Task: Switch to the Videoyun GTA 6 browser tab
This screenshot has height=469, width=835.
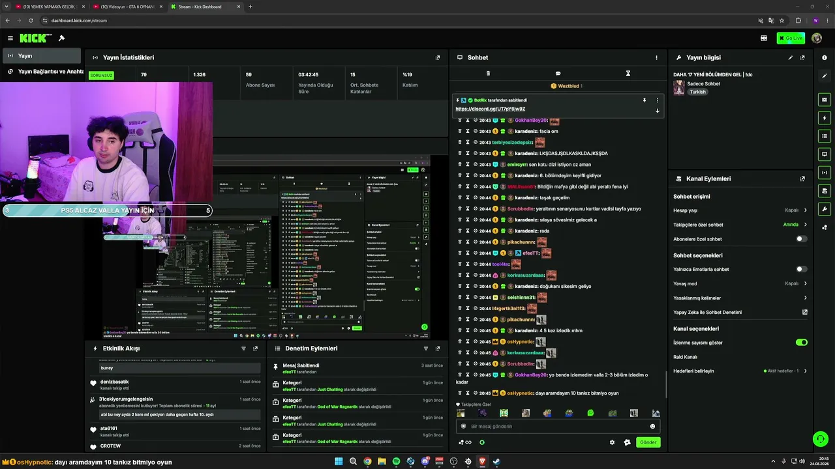Action: [x=127, y=7]
